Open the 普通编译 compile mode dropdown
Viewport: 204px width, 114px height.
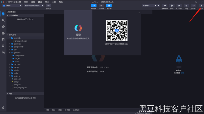[149, 6]
